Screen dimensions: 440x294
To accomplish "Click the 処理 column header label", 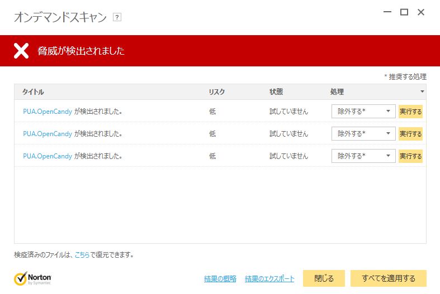I will 337,92.
